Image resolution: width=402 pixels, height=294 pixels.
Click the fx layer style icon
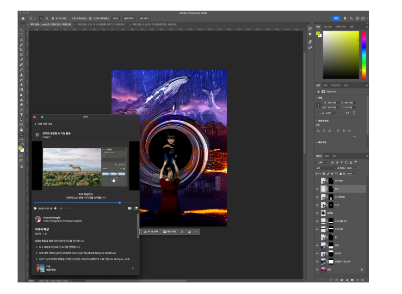[x=337, y=280]
